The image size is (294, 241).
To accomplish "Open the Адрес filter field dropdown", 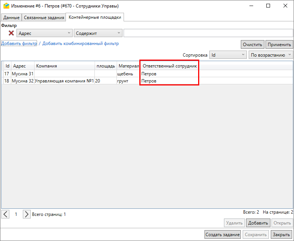I will pos(45,33).
